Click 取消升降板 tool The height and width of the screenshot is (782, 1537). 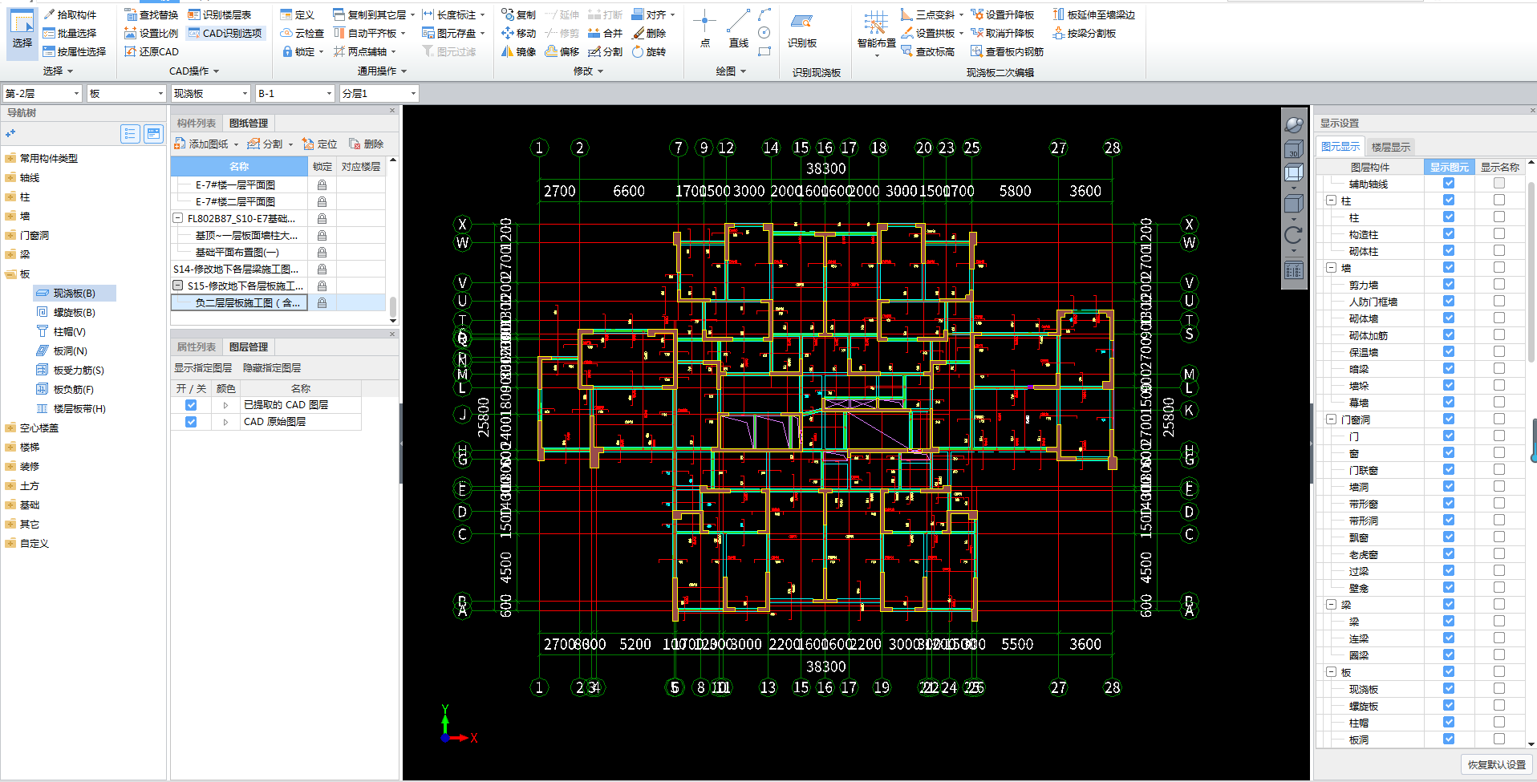[x=1002, y=33]
